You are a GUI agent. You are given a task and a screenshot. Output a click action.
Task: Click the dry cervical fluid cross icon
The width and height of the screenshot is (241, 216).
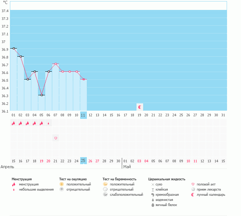(x=152, y=184)
